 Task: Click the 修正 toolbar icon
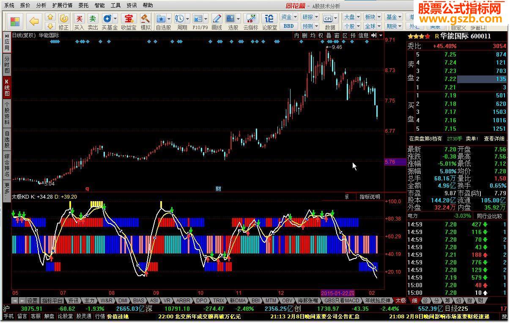point(64,22)
